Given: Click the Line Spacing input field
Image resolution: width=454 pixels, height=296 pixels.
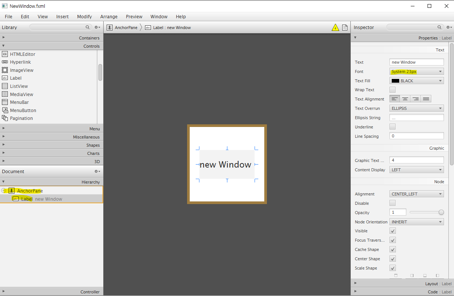Looking at the screenshot, I should (x=417, y=136).
